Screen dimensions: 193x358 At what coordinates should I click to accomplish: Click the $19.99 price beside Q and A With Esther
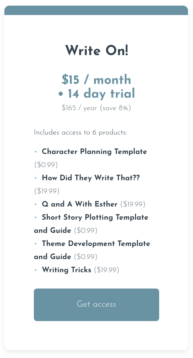point(133,204)
